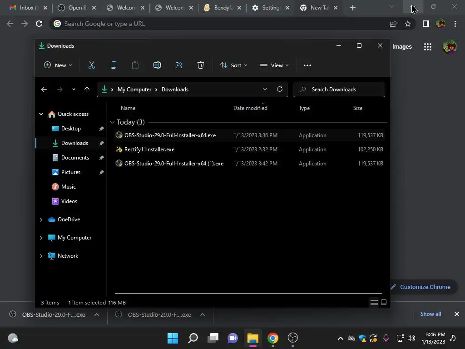
Task: Expand the My Computer tree node
Action: (41, 238)
